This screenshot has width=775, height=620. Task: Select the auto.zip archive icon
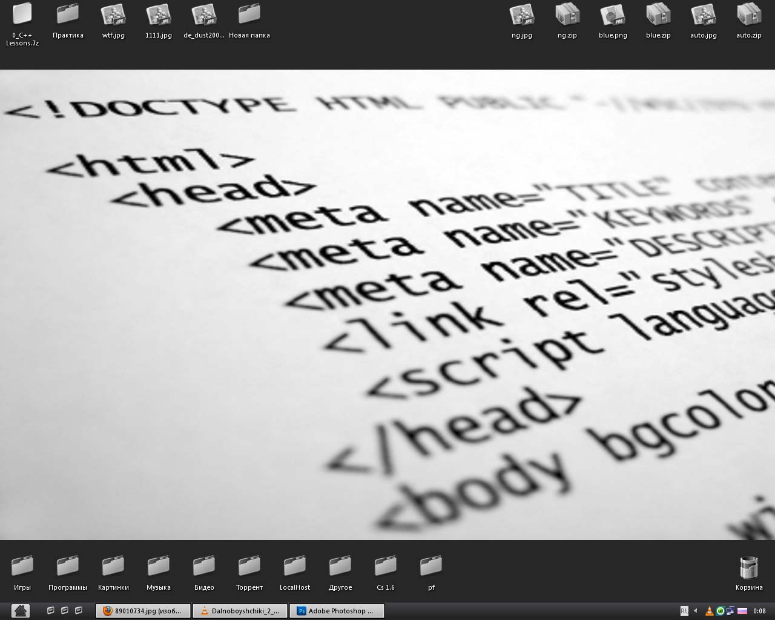tap(749, 14)
